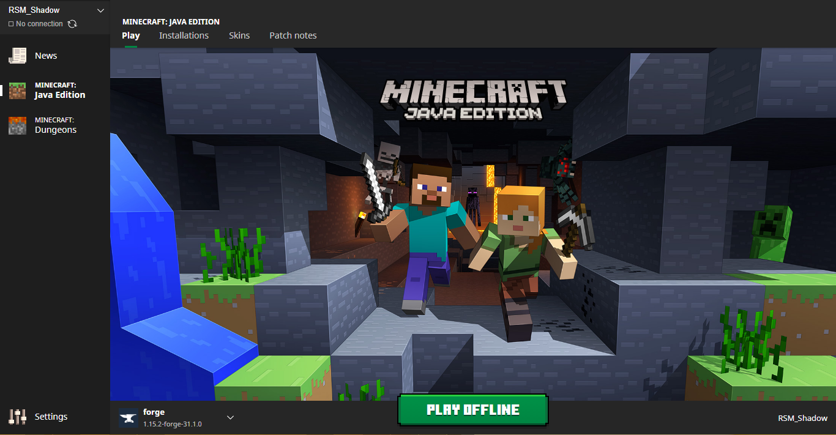Switch to the Play tab

coord(131,35)
